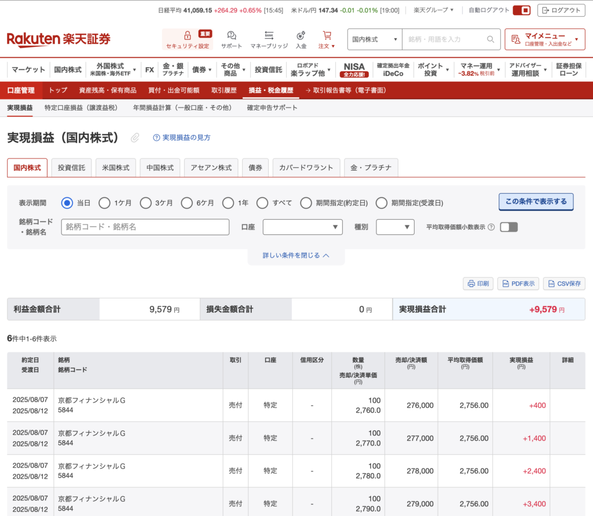Open the support chat icon
Image resolution: width=593 pixels, height=516 pixels.
tap(232, 36)
